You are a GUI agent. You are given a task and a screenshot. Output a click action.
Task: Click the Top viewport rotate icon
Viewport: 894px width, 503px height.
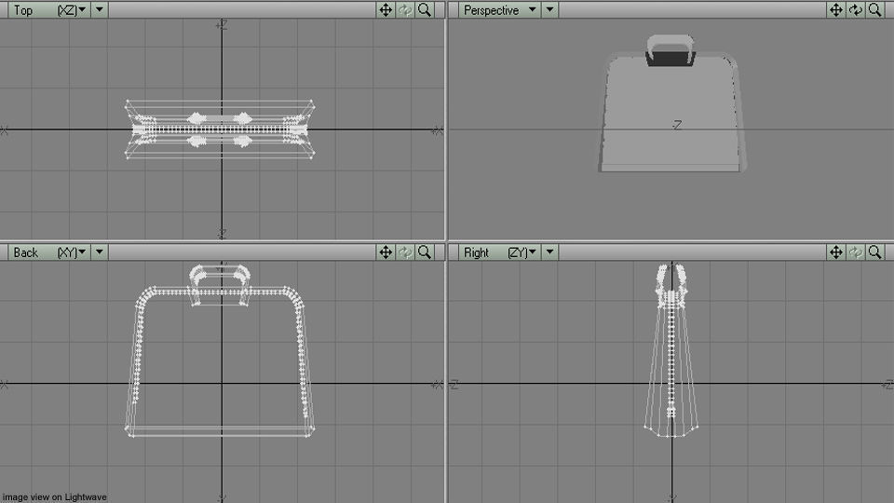coord(405,9)
